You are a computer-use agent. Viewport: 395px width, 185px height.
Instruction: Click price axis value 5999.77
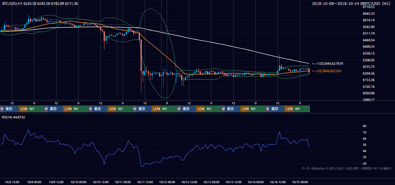(x=369, y=100)
